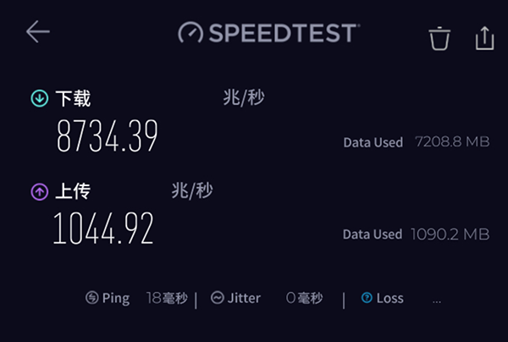Click download Data Used 7208.8 MB
Image resolution: width=508 pixels, height=342 pixels.
click(416, 142)
